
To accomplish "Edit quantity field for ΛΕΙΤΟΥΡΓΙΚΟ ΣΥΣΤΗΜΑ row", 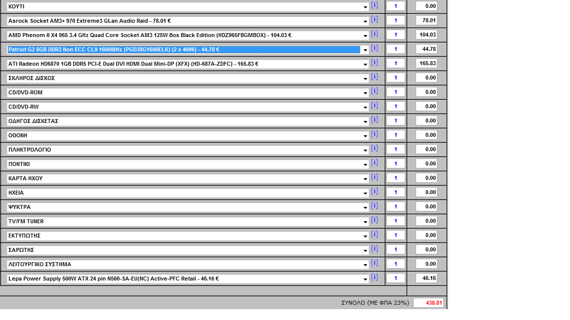I will (395, 264).
